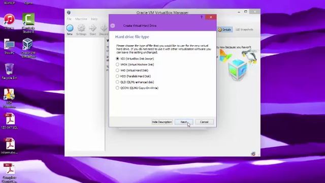Click the status icon at window bottom-right
Screen dimensions: 325x183
pos(253,154)
